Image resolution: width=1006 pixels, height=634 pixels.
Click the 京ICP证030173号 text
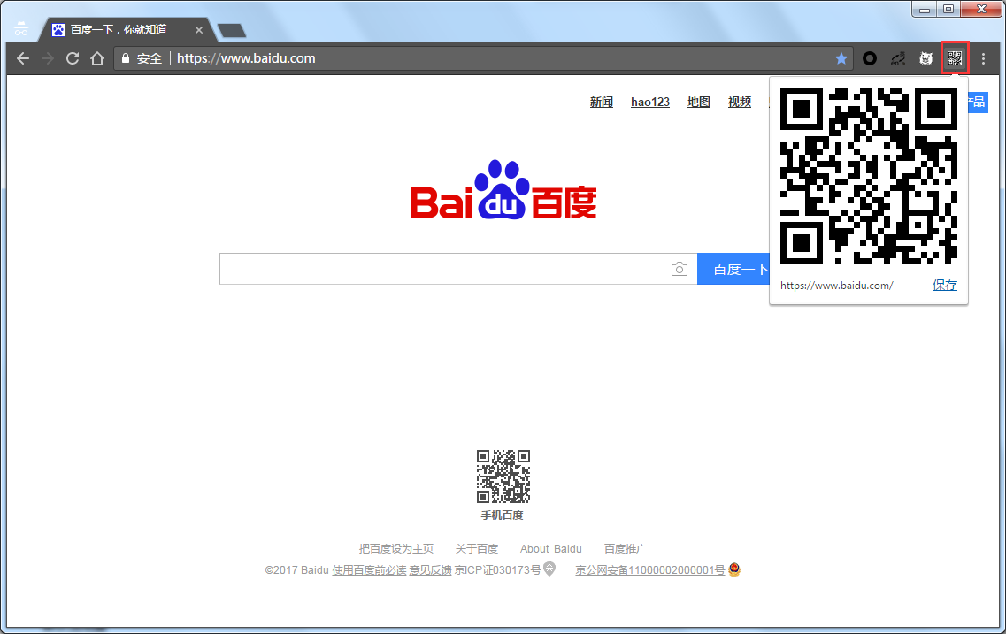(x=497, y=570)
